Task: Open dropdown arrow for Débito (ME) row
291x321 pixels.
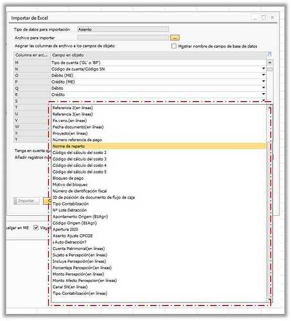Action: click(x=263, y=75)
